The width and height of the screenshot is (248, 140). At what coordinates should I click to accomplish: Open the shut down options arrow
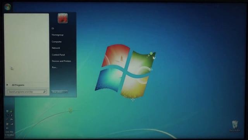tap(66, 92)
